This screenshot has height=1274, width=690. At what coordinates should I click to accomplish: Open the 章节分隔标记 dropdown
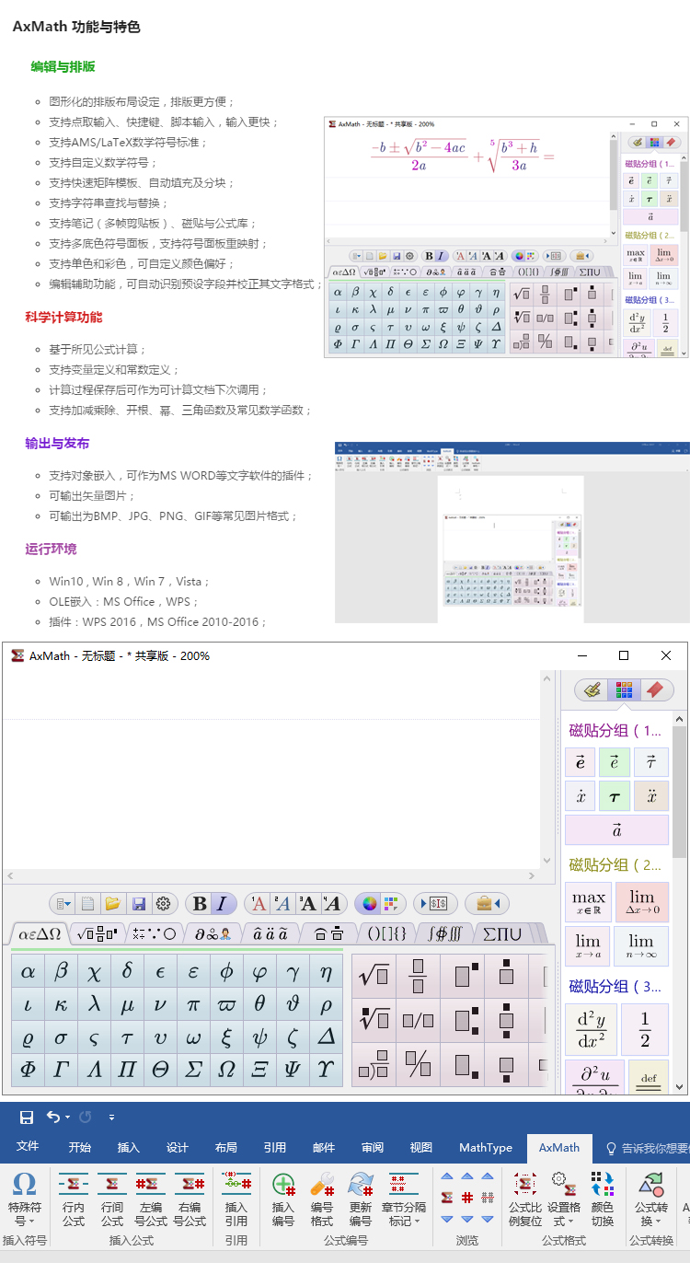click(x=404, y=1199)
